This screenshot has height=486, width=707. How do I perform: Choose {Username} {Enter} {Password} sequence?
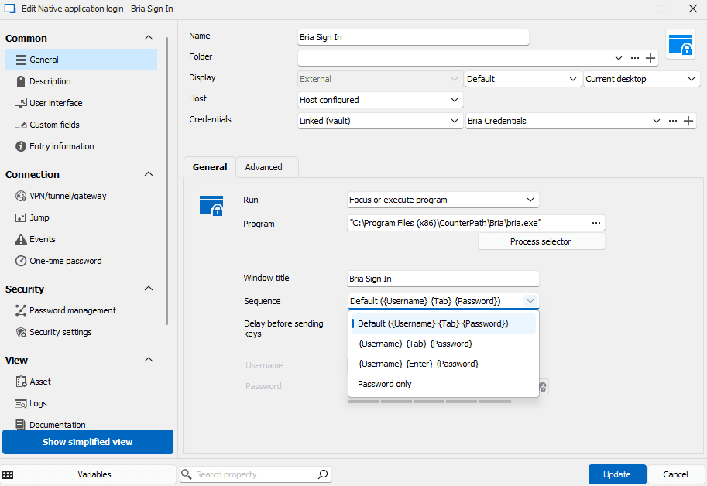(418, 364)
